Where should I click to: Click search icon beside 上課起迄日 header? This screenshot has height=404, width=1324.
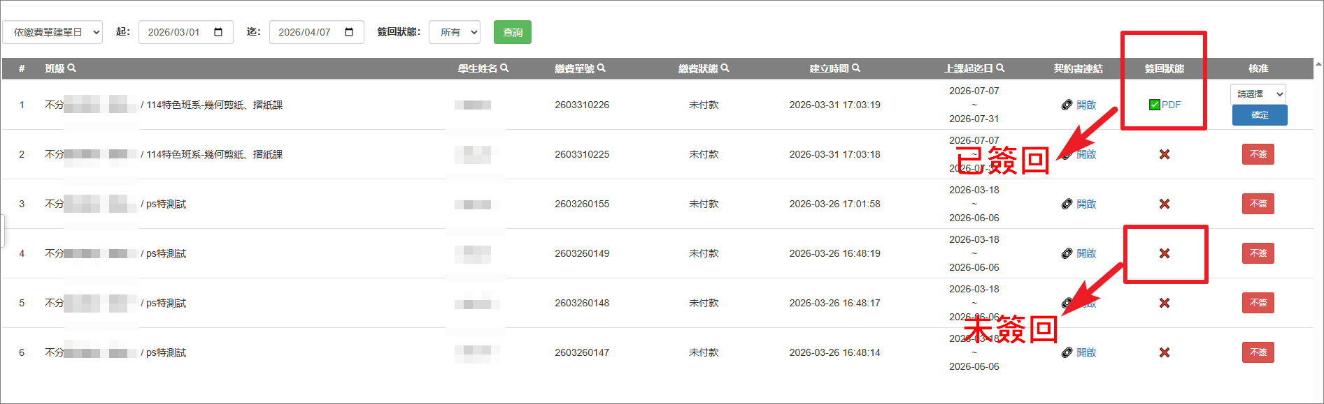[1000, 68]
